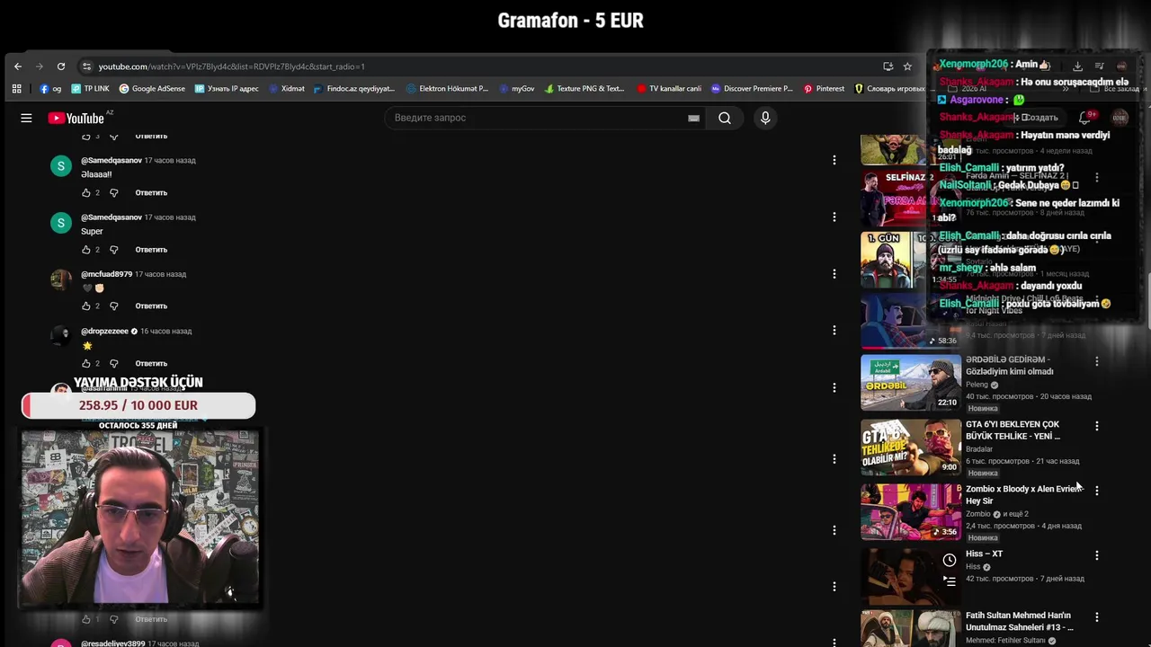Open the options menu for @dropzezeee's comment
Image resolution: width=1151 pixels, height=647 pixels.
(834, 331)
